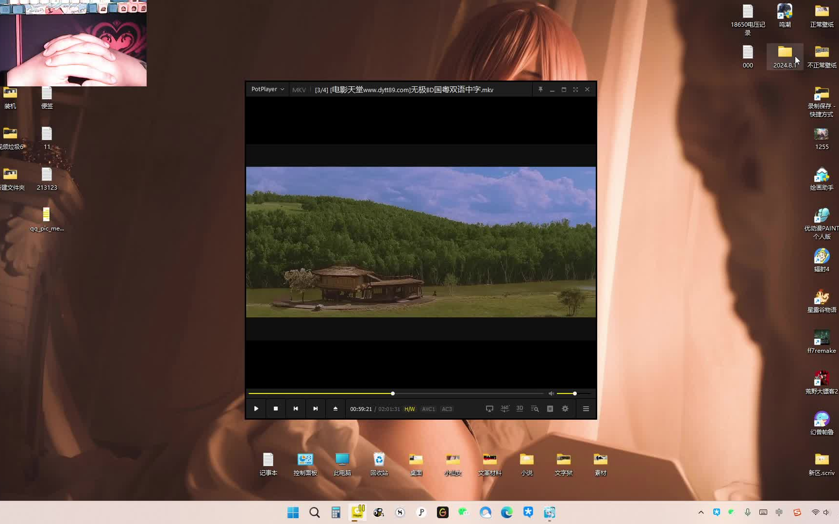
Task: Click the MKV format label in title bar
Action: [299, 90]
